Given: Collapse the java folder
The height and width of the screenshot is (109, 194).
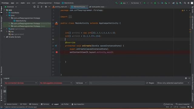Looking at the screenshot, I should click(x=7, y=15).
